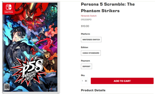Click the product code 01533GPO

[x=86, y=20]
